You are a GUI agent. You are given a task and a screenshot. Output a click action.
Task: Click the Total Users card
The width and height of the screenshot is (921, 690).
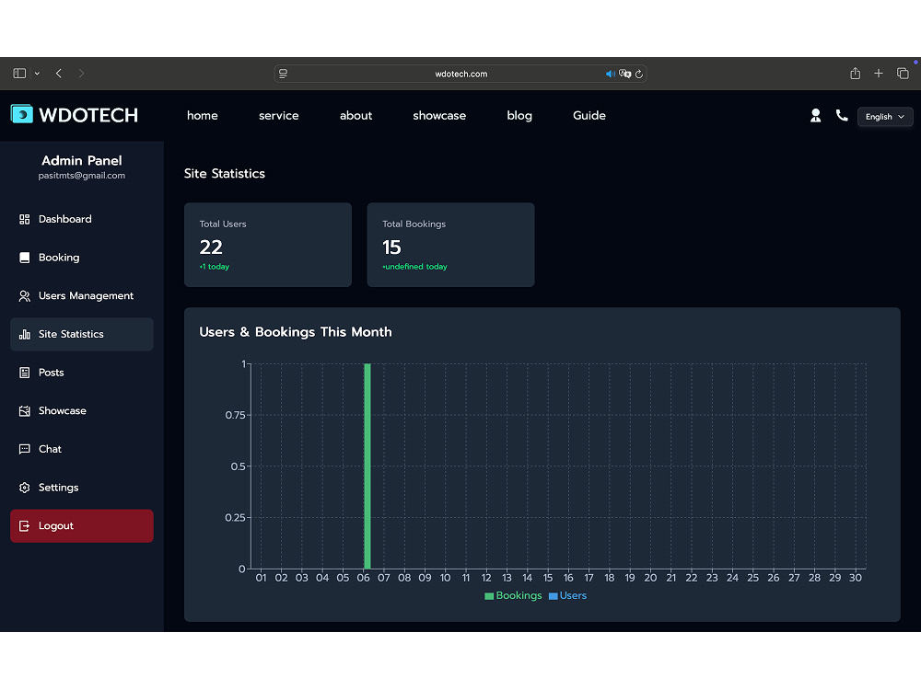coord(268,246)
